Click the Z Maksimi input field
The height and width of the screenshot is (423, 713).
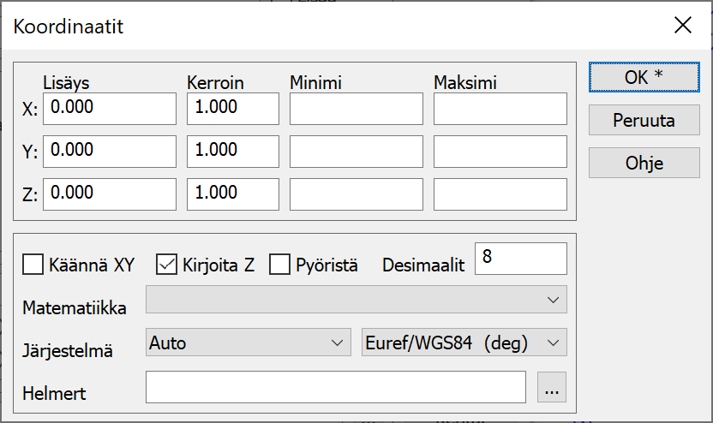(500, 194)
